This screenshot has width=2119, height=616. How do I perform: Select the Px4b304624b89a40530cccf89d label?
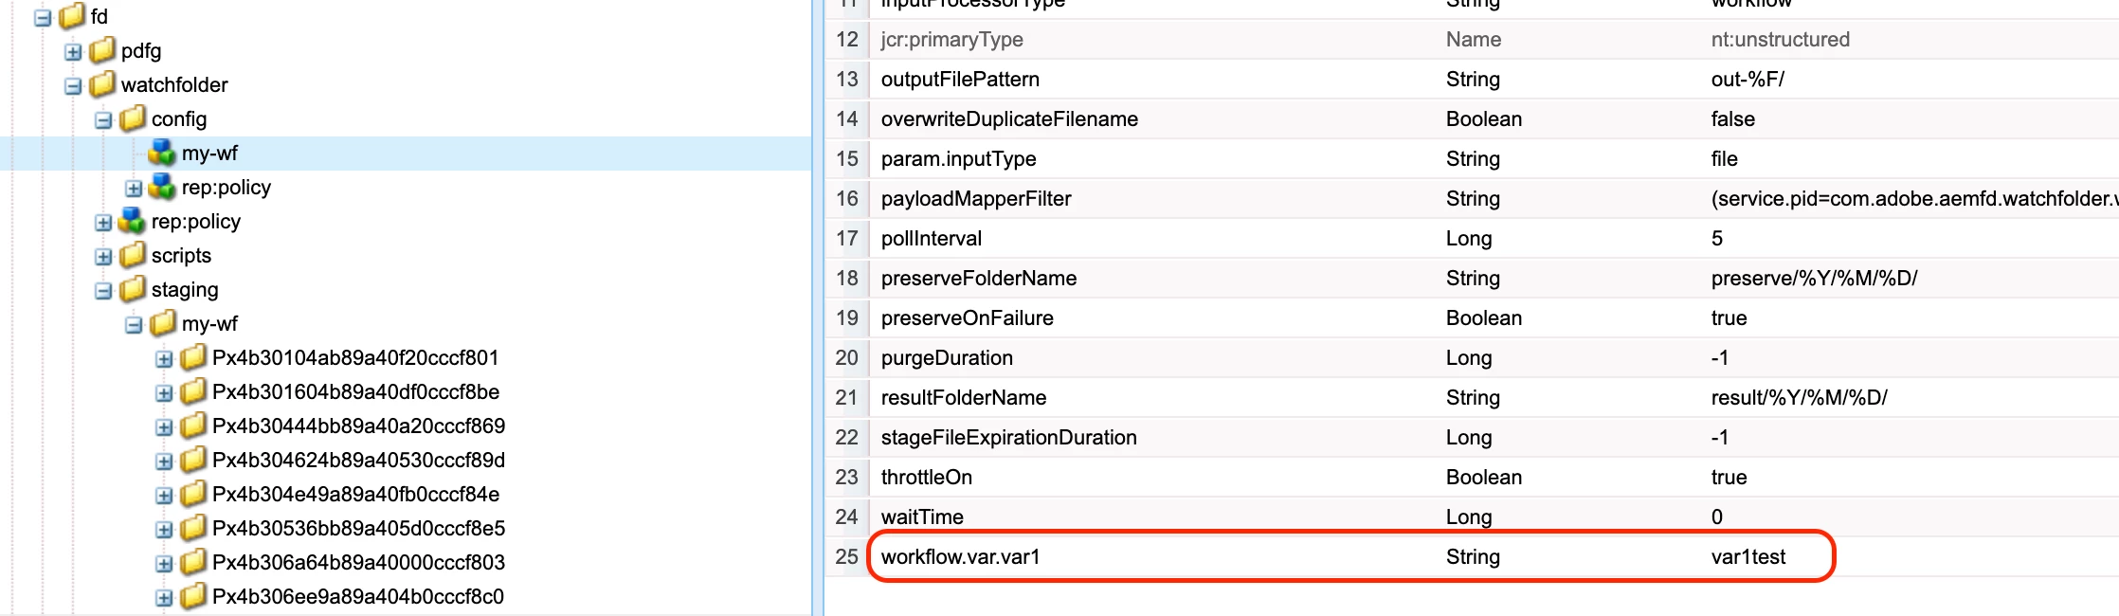358,461
